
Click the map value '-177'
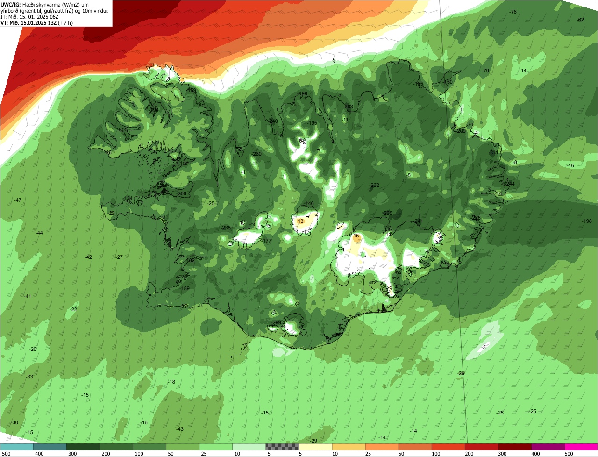pos(267,241)
